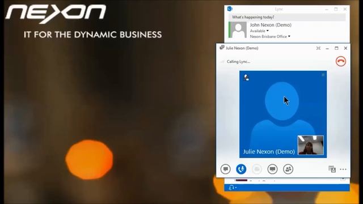Screen dimensions: 363x204
Task: Click the Calling Lync... status text
Action: coord(238,62)
